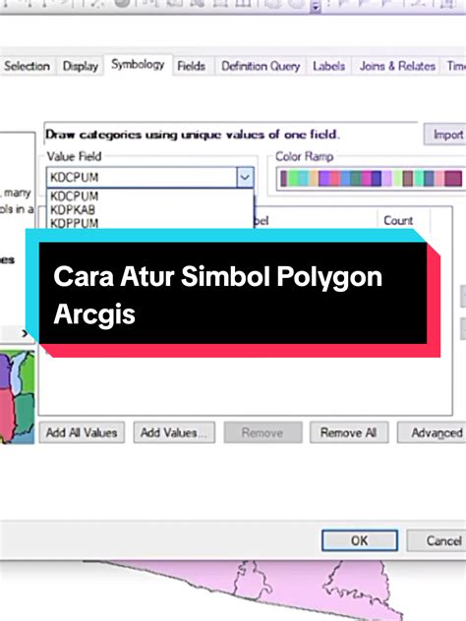Viewport: 466px width, 621px height.
Task: Collapse the Value Field dropdown arrow
Action: coord(245,177)
